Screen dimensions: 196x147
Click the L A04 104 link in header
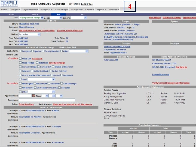pos(87,4)
